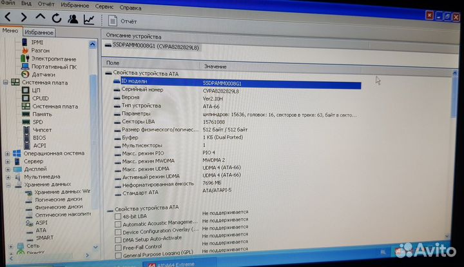Image resolution: width=464 pixels, height=267 pixels.
Task: Open the graph chart toolbar icon
Action: coord(89,19)
